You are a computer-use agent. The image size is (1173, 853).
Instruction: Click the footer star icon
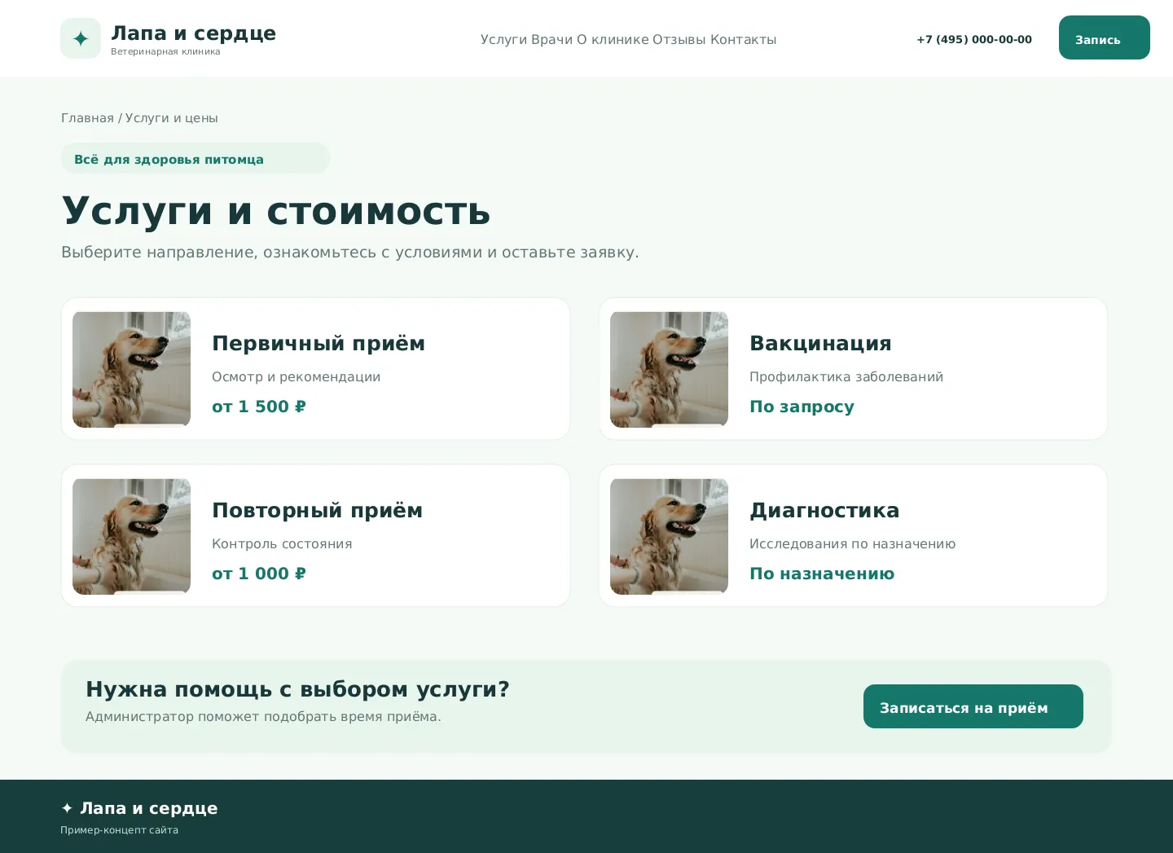67,808
